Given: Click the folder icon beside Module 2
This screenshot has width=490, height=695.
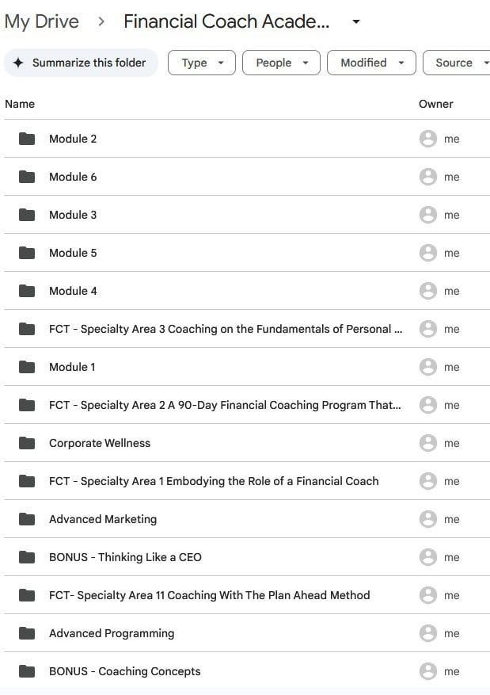Looking at the screenshot, I should (27, 139).
